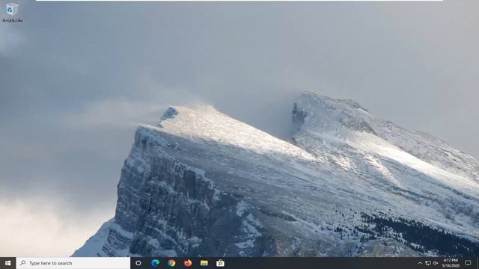The height and width of the screenshot is (269, 479).
Task: Open the Action Center notifications icon
Action: coord(468,263)
